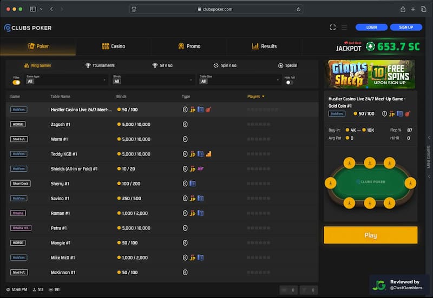Select the Worm #1 table name

[59, 139]
